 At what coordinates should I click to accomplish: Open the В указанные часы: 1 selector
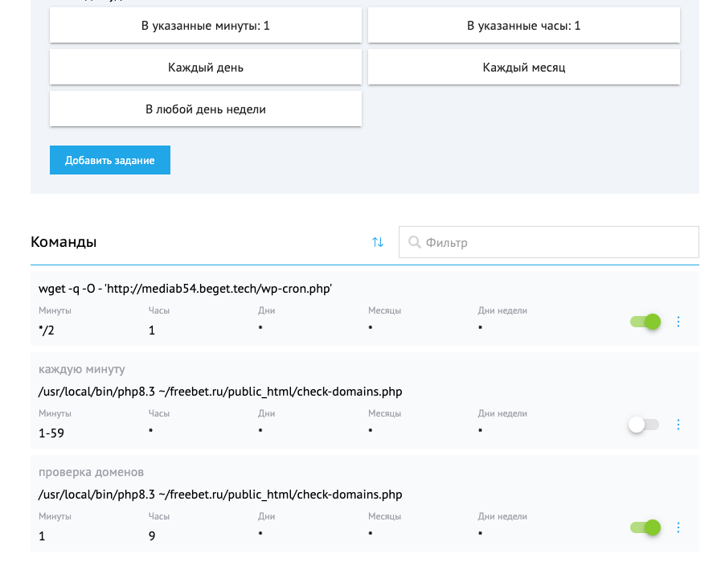tap(524, 25)
